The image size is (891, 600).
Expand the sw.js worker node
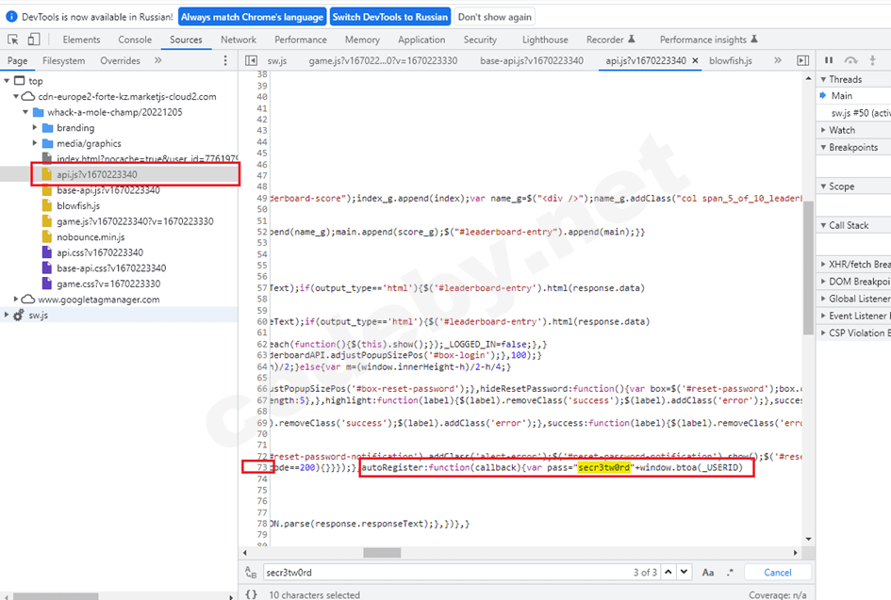click(x=7, y=315)
